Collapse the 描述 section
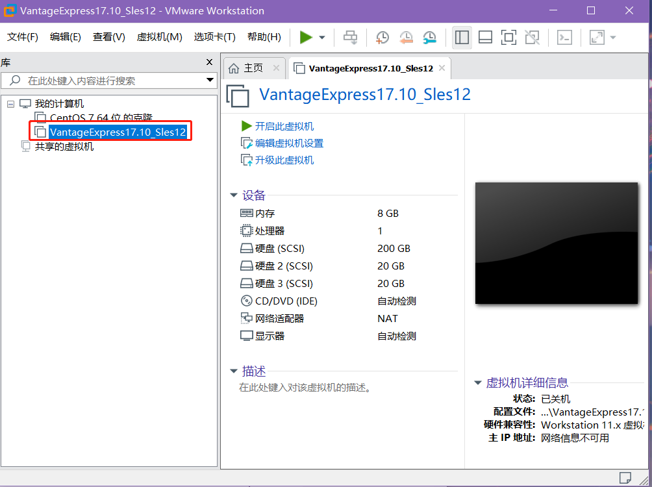The width and height of the screenshot is (652, 487). tap(234, 371)
